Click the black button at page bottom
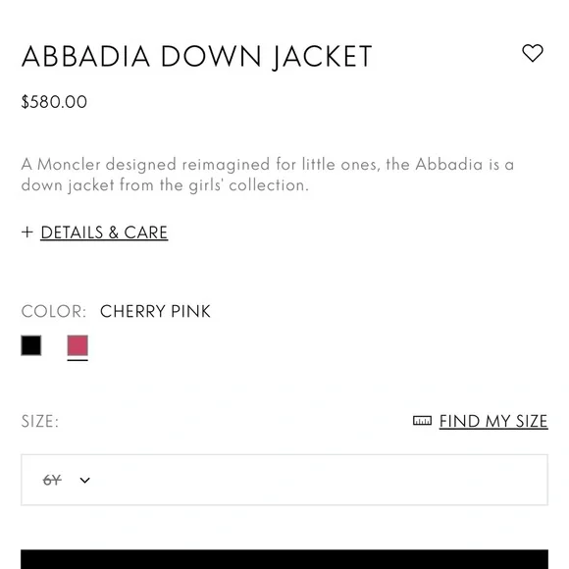Viewport: 569px width, 569px height. pos(284,559)
